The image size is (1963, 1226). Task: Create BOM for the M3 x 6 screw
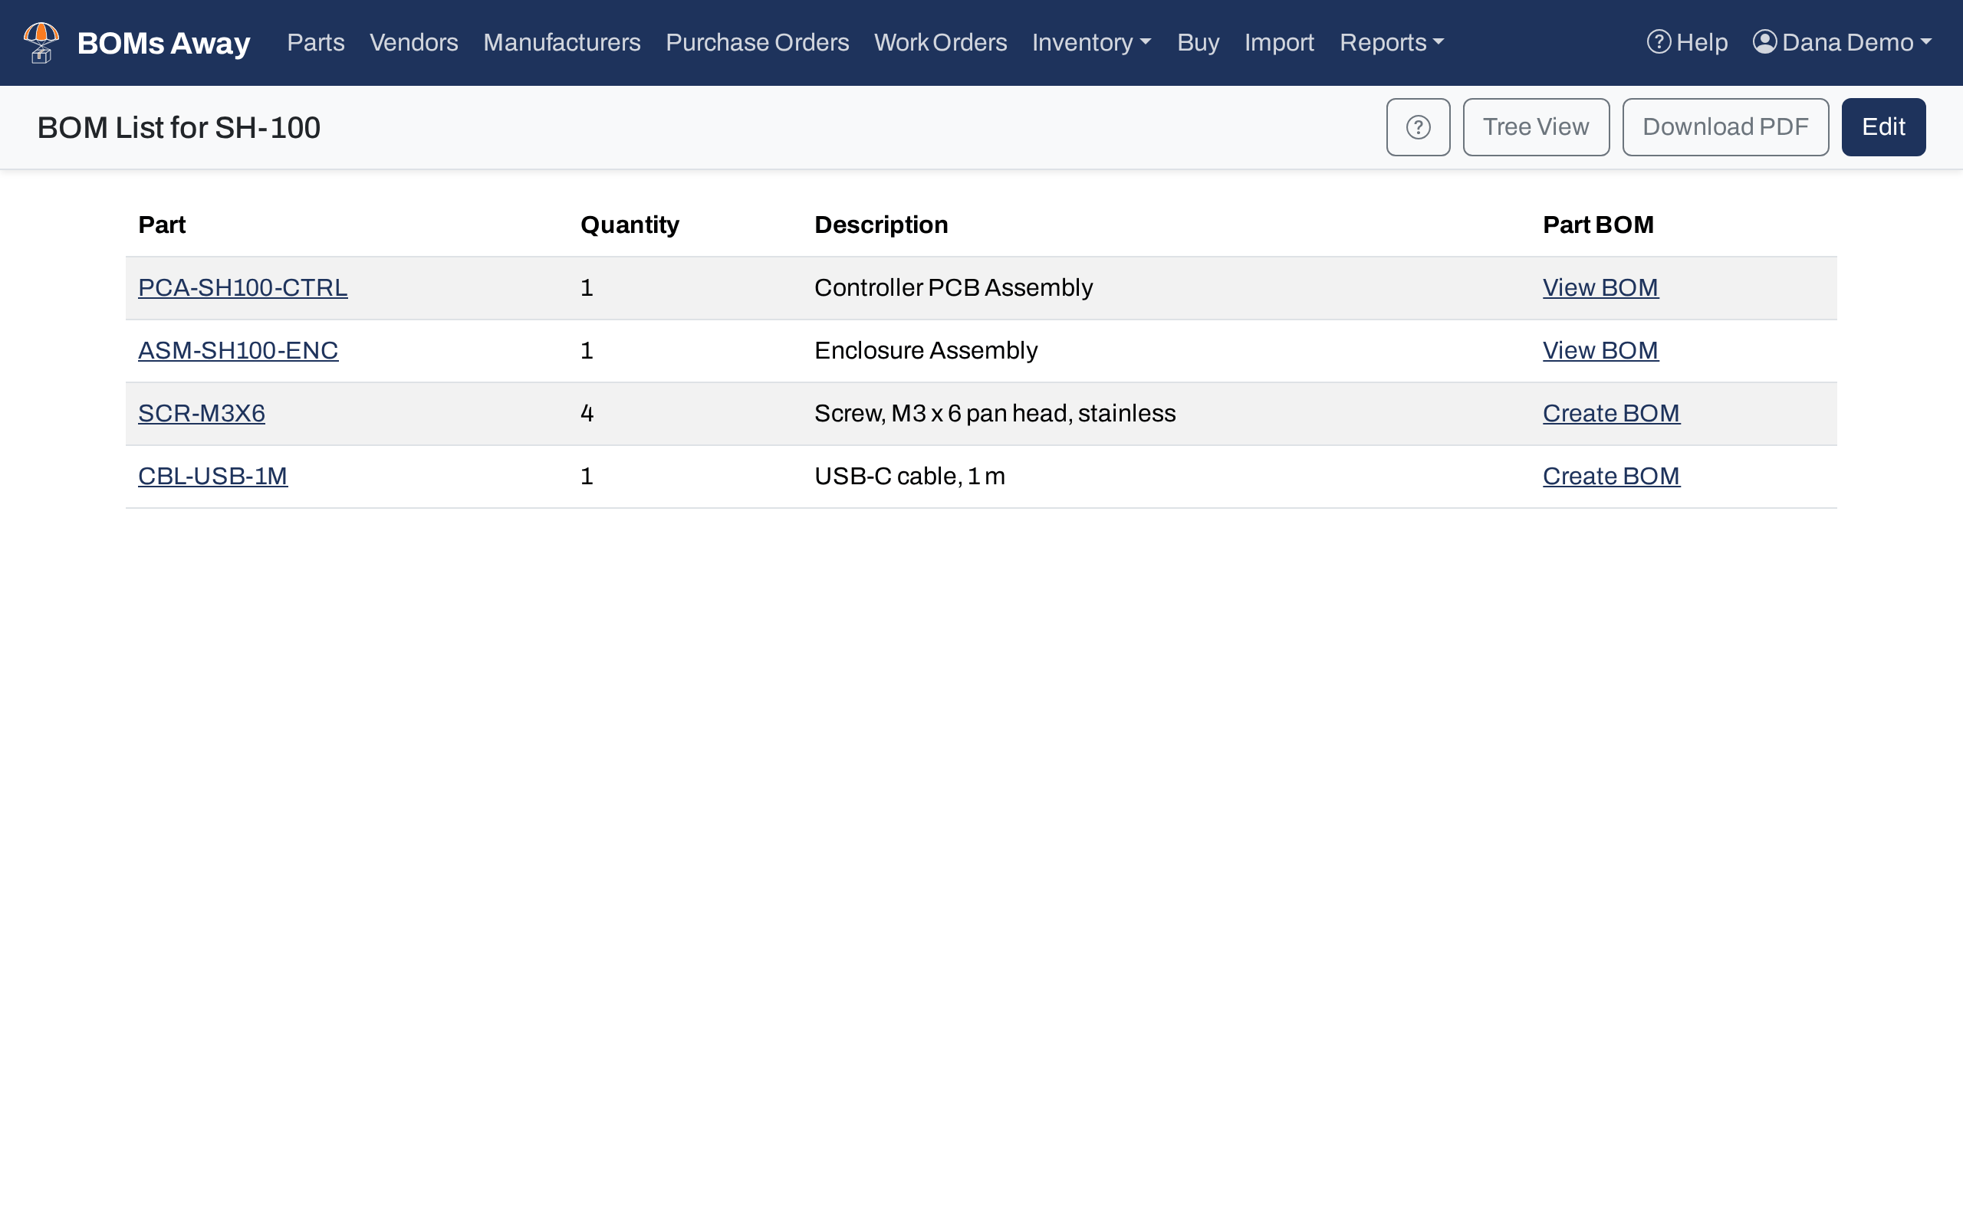(1610, 414)
